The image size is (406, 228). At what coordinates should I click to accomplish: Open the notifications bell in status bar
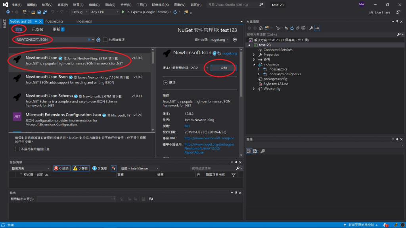click(x=385, y=225)
